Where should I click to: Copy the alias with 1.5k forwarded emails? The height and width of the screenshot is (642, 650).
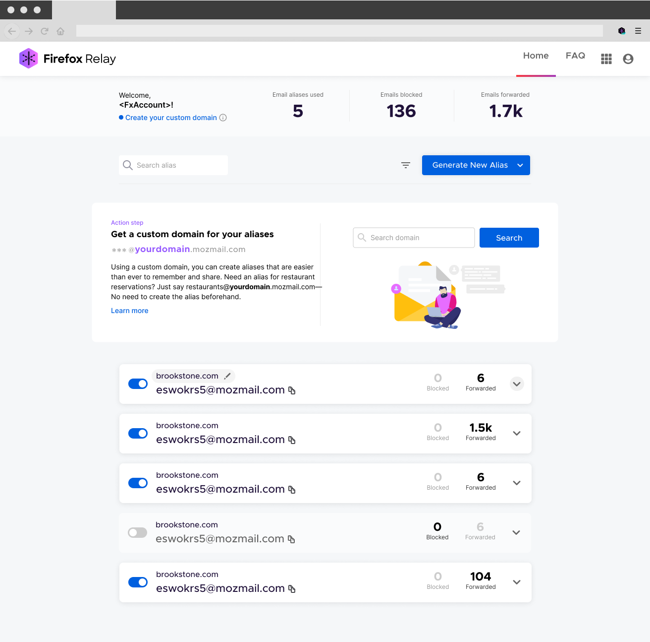[x=292, y=440]
